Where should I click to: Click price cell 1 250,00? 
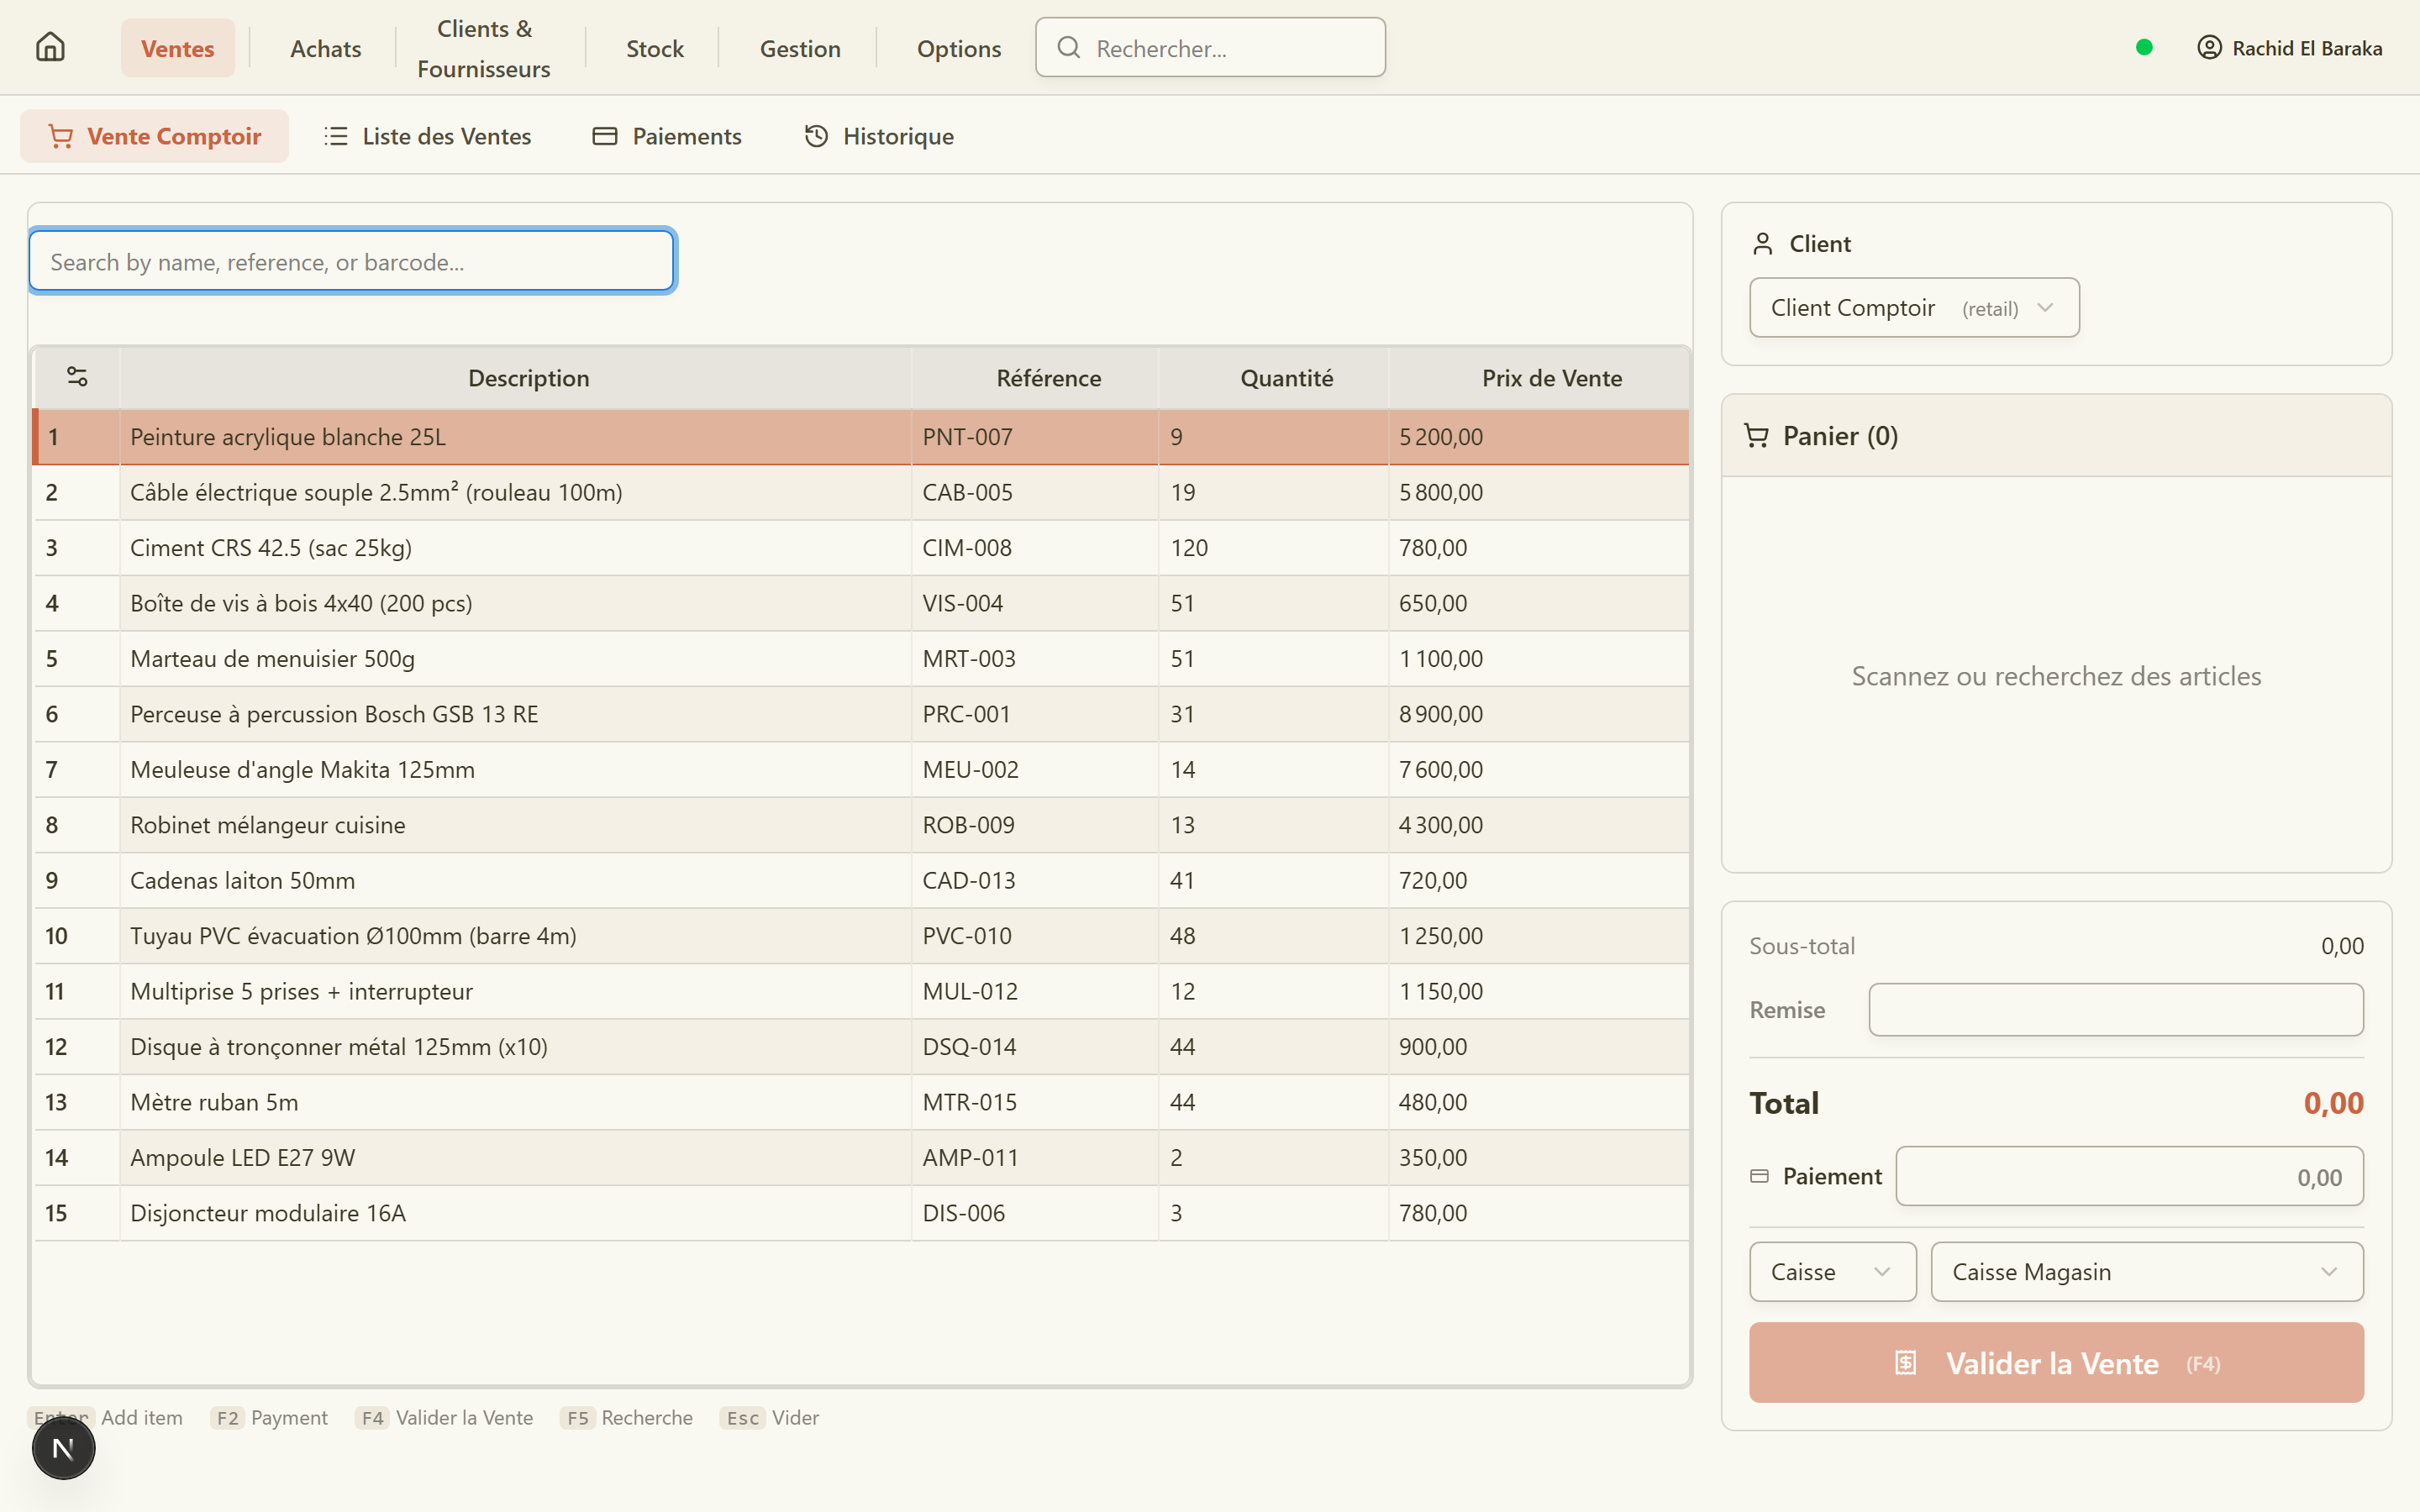point(1539,936)
